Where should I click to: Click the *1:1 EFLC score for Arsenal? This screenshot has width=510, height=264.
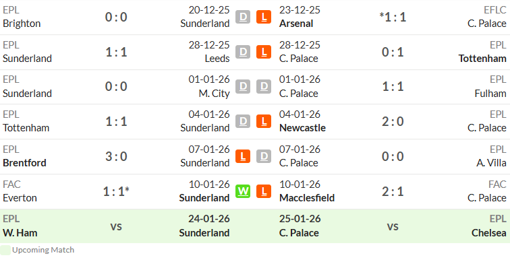(x=393, y=18)
